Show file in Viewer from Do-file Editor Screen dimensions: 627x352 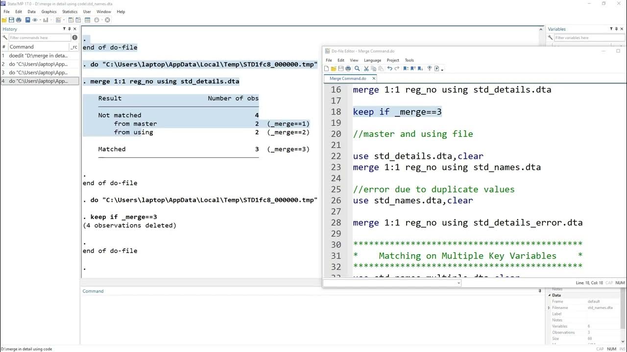(x=429, y=68)
